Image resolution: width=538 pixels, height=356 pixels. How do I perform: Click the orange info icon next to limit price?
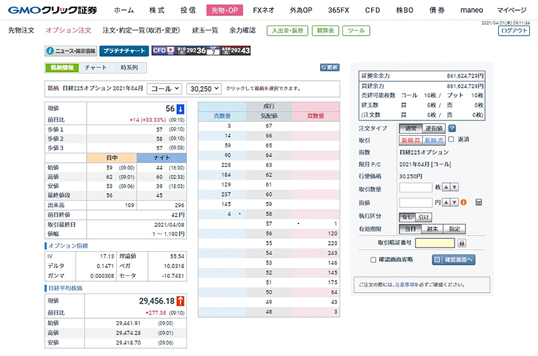[x=463, y=202]
